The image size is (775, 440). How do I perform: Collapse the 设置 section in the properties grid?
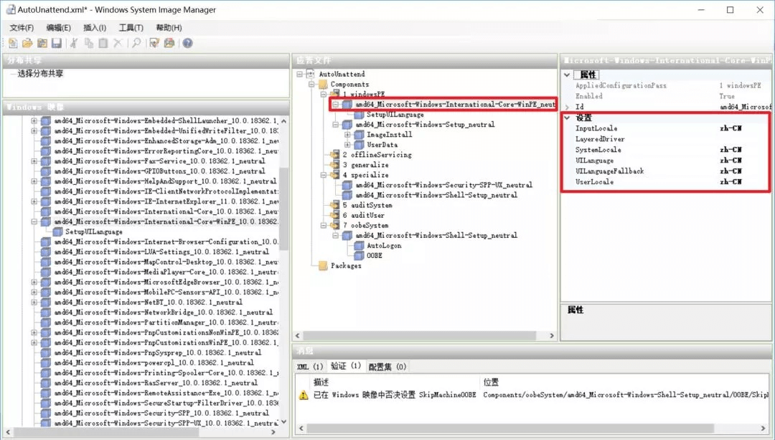(568, 118)
